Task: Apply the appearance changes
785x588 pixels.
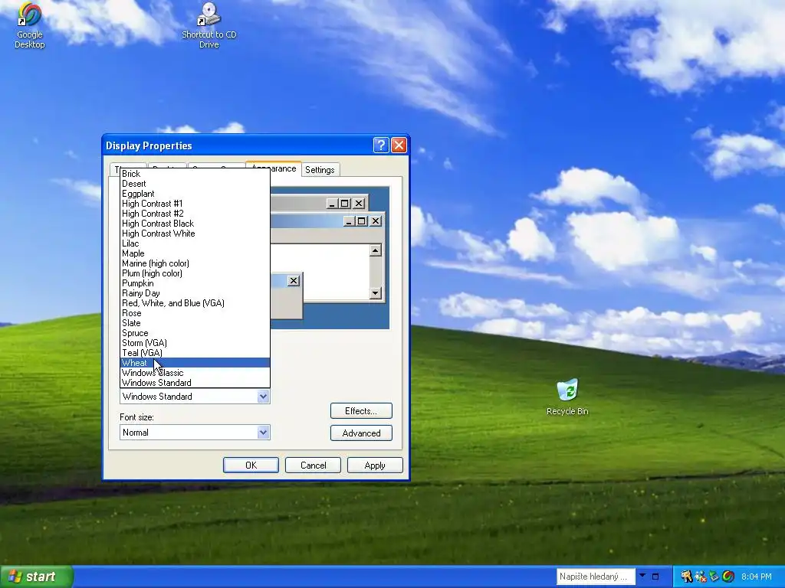Action: pyautogui.click(x=375, y=465)
